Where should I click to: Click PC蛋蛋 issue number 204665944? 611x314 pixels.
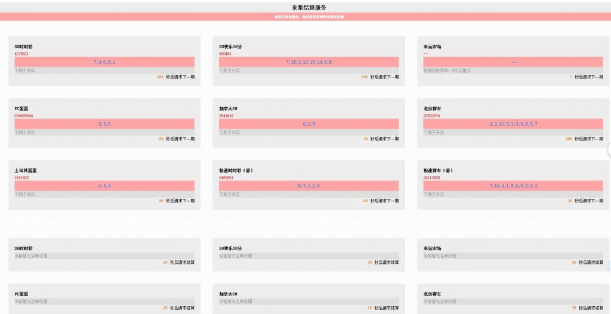tap(24, 116)
